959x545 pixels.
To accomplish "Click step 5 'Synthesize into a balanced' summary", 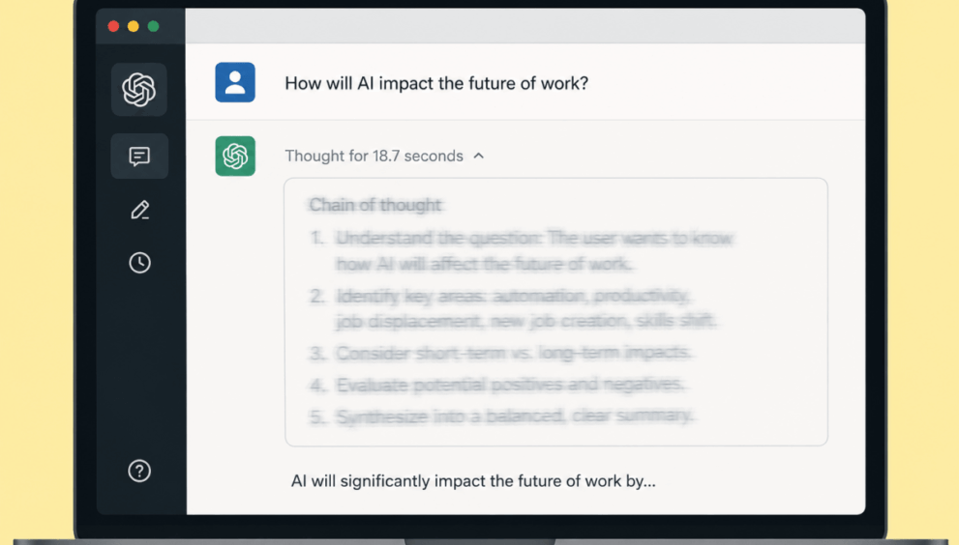I will pos(513,416).
